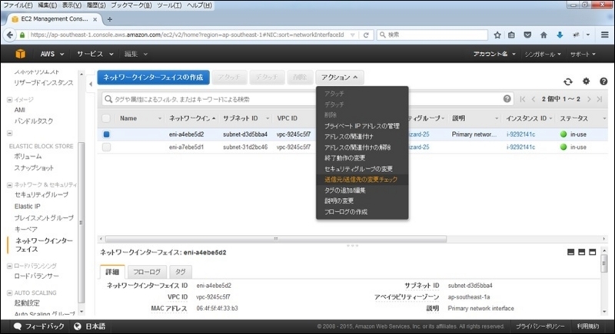Click ネットワークインターフェイスの作成 button
The width and height of the screenshot is (615, 334).
coord(153,77)
